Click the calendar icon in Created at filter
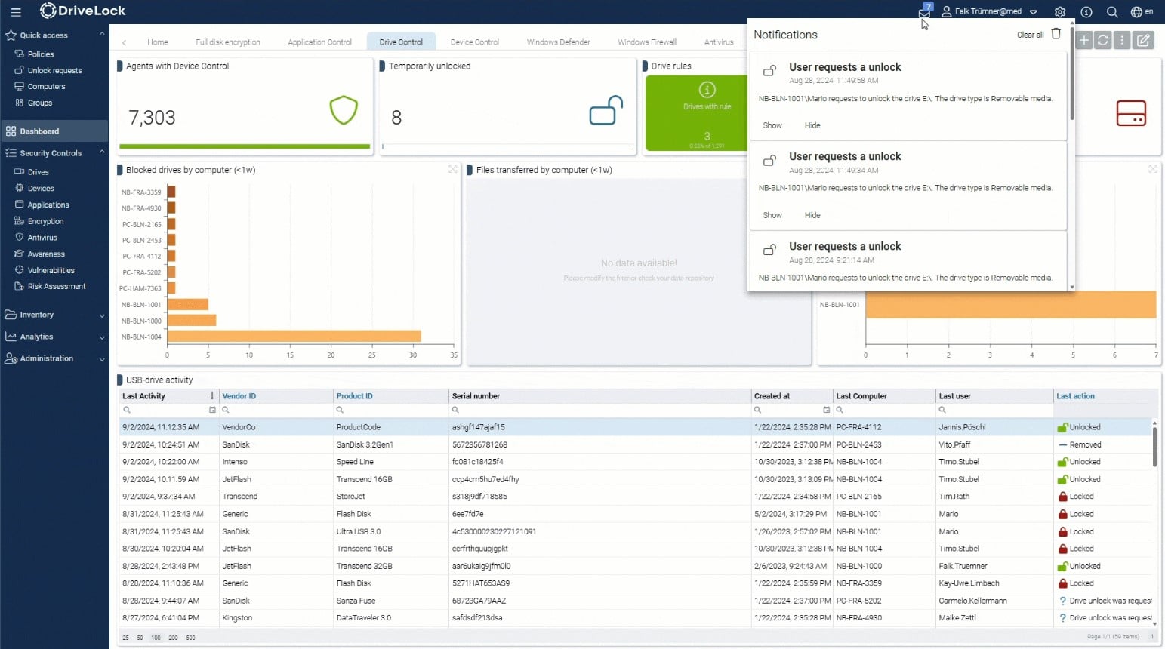The image size is (1165, 649). coord(826,410)
